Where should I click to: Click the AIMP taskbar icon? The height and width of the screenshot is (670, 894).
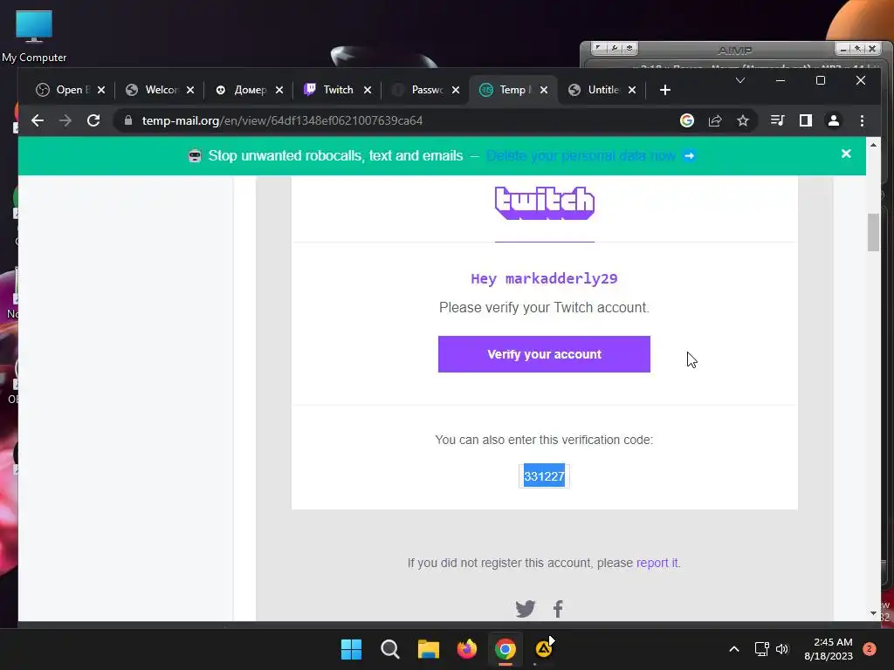(x=545, y=648)
